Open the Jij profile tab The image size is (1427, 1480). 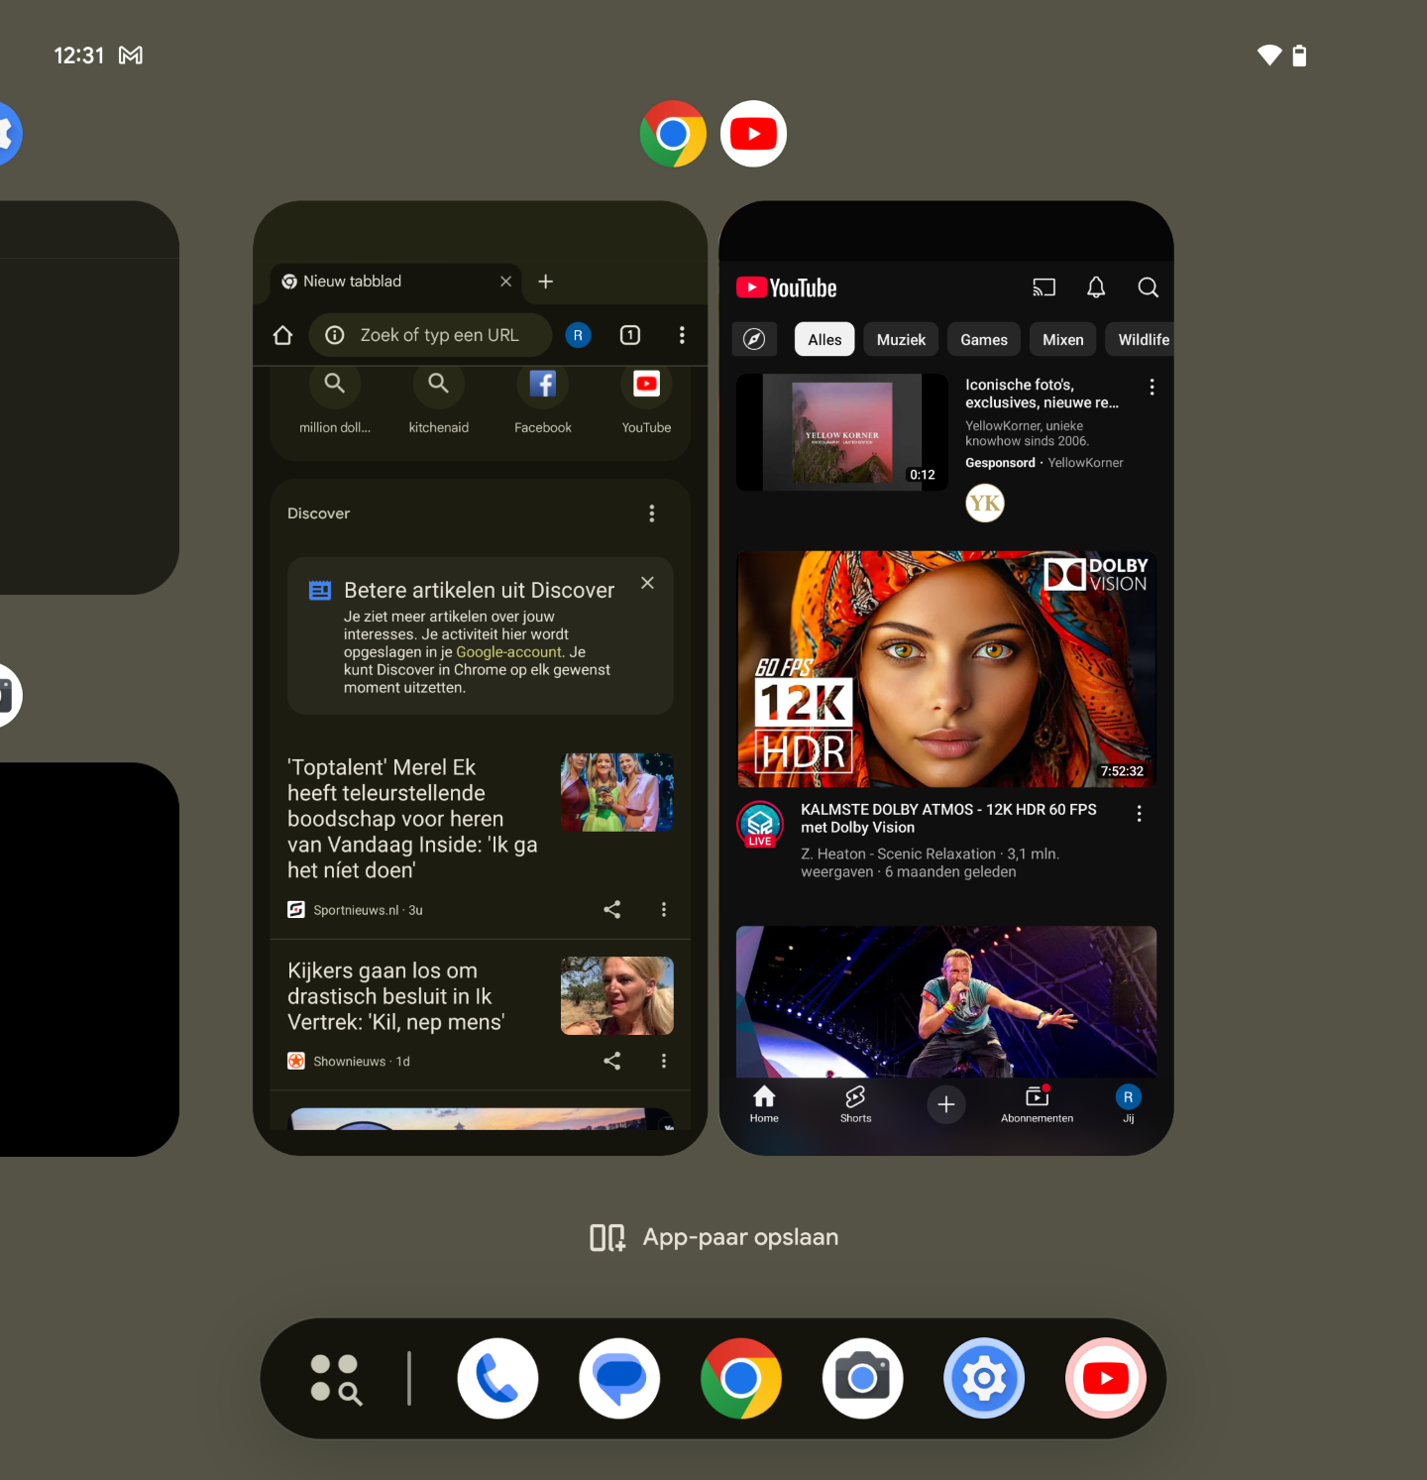(x=1128, y=1103)
